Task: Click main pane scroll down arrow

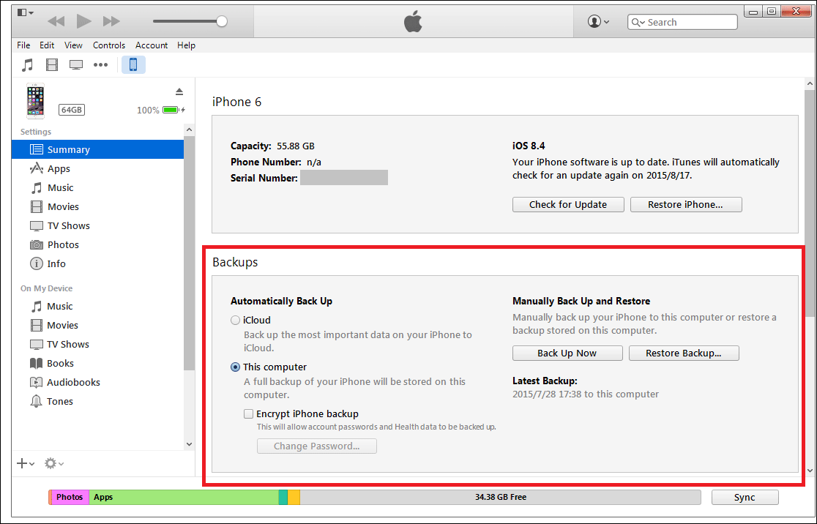Action: (810, 471)
